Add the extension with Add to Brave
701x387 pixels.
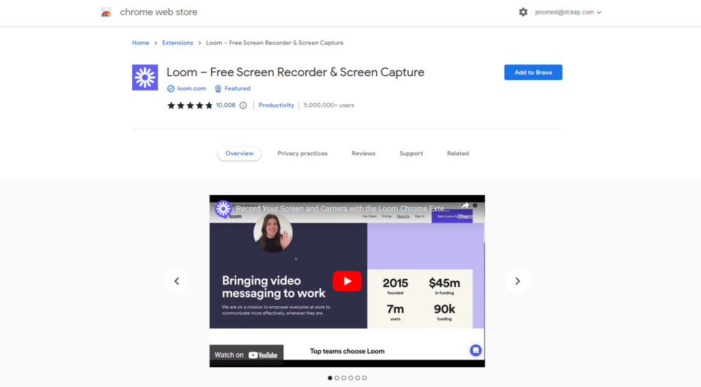(533, 73)
